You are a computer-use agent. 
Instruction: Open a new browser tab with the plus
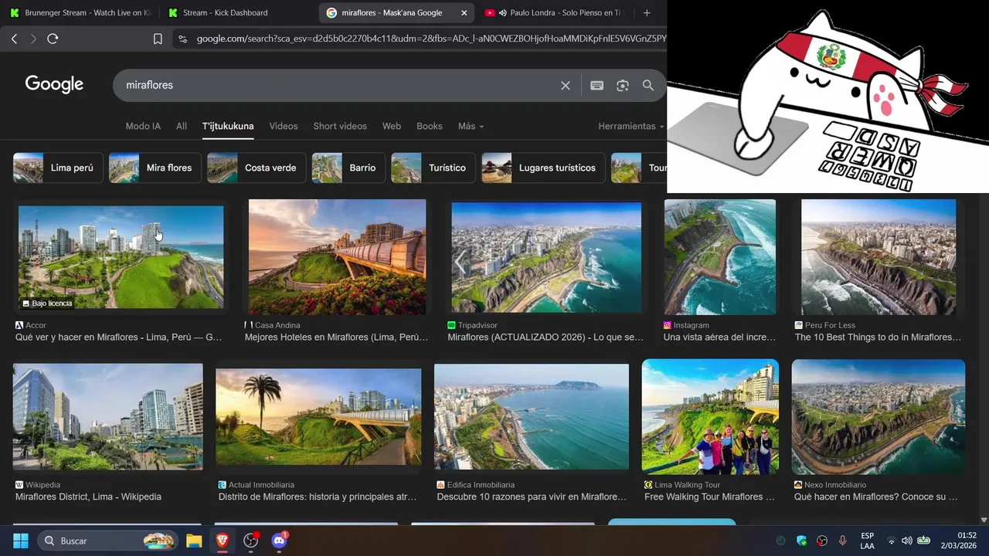tap(647, 12)
